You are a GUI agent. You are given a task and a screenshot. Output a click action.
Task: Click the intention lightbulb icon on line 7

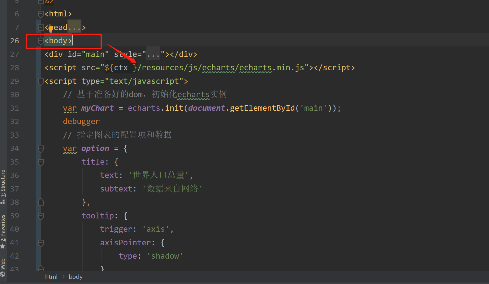[x=51, y=29]
